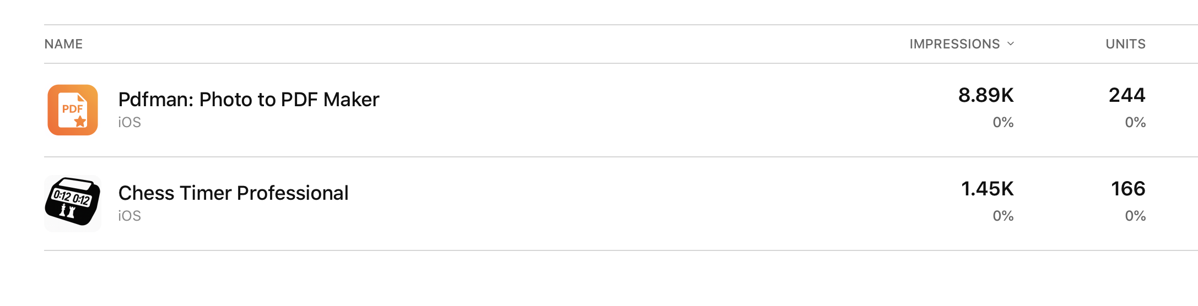Open the Impressions sort chevron
The image size is (1198, 306).
[x=1011, y=43]
